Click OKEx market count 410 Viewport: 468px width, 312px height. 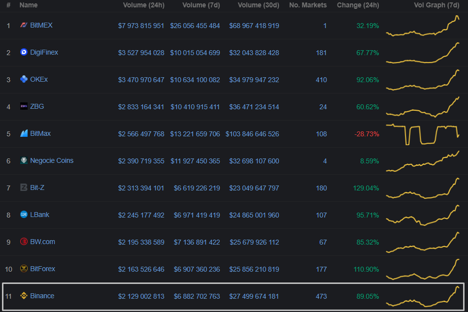click(321, 80)
